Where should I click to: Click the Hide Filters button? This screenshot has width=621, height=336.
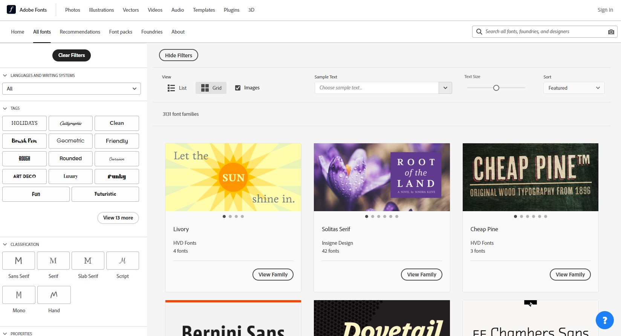179,55
